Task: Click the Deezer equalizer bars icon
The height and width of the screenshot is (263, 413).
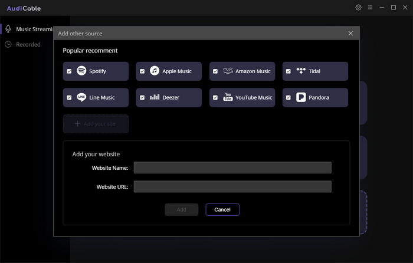Action: [x=155, y=97]
